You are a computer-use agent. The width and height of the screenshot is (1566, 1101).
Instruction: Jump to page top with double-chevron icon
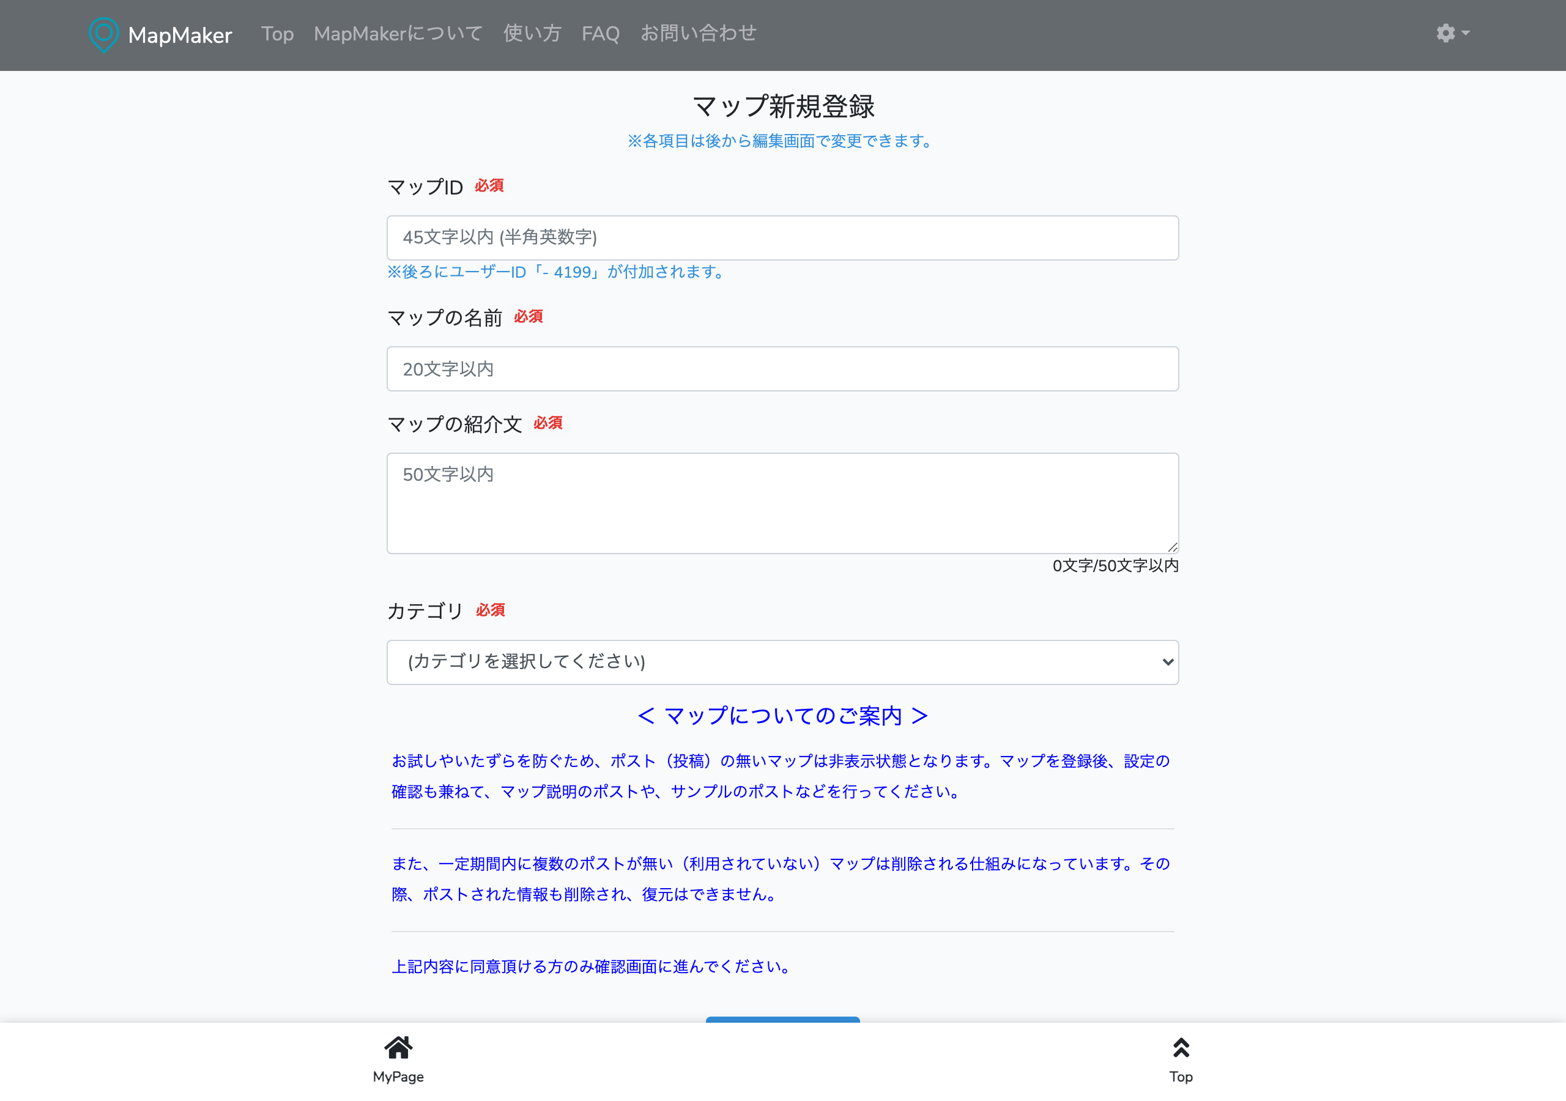1181,1047
